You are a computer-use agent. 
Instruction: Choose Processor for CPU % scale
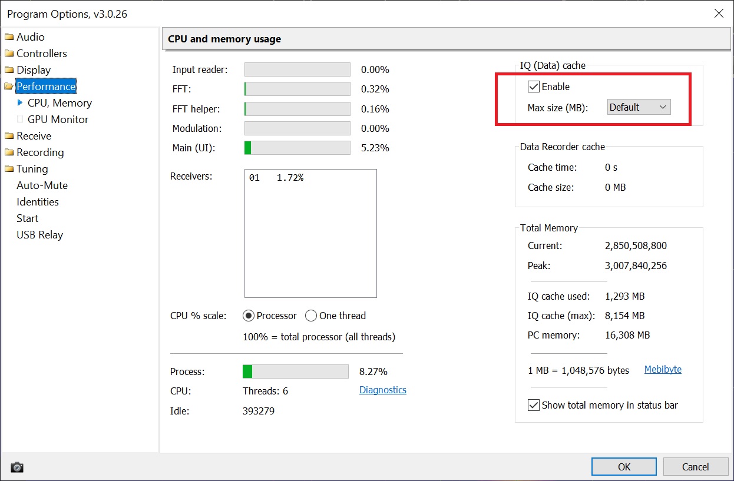(249, 316)
